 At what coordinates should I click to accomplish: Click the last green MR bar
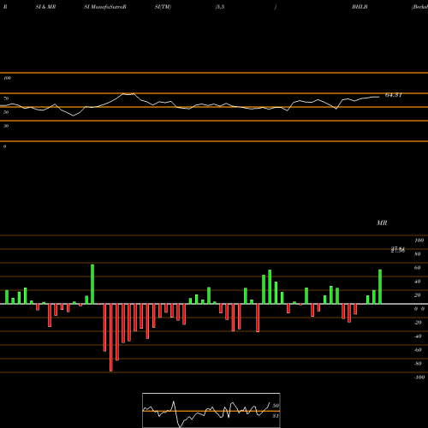(380, 287)
